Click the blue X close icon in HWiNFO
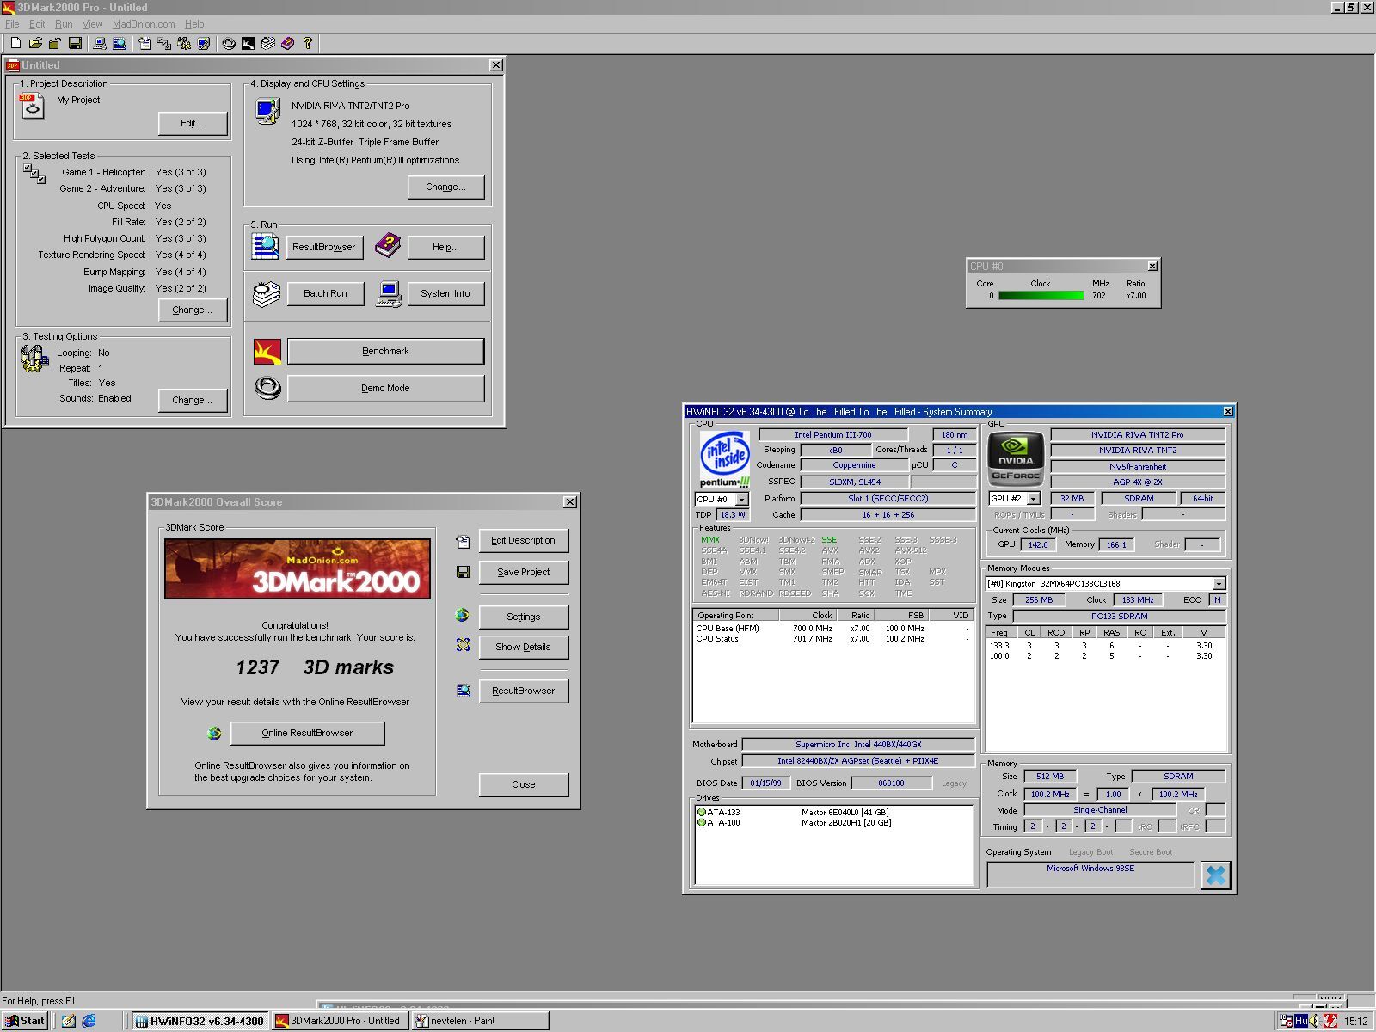The width and height of the screenshot is (1376, 1032). click(x=1215, y=875)
